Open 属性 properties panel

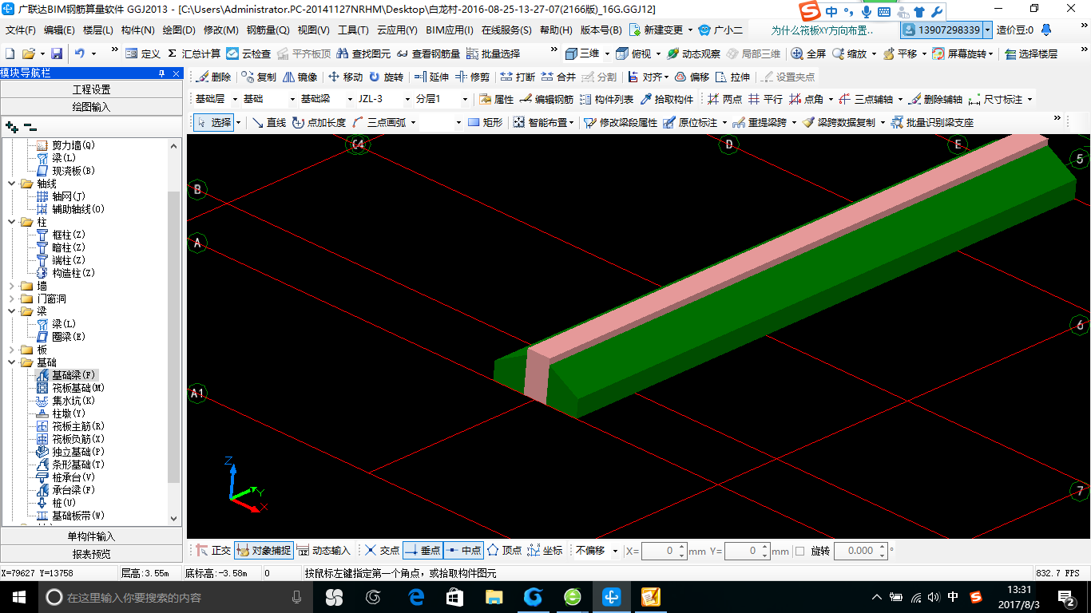[496, 100]
